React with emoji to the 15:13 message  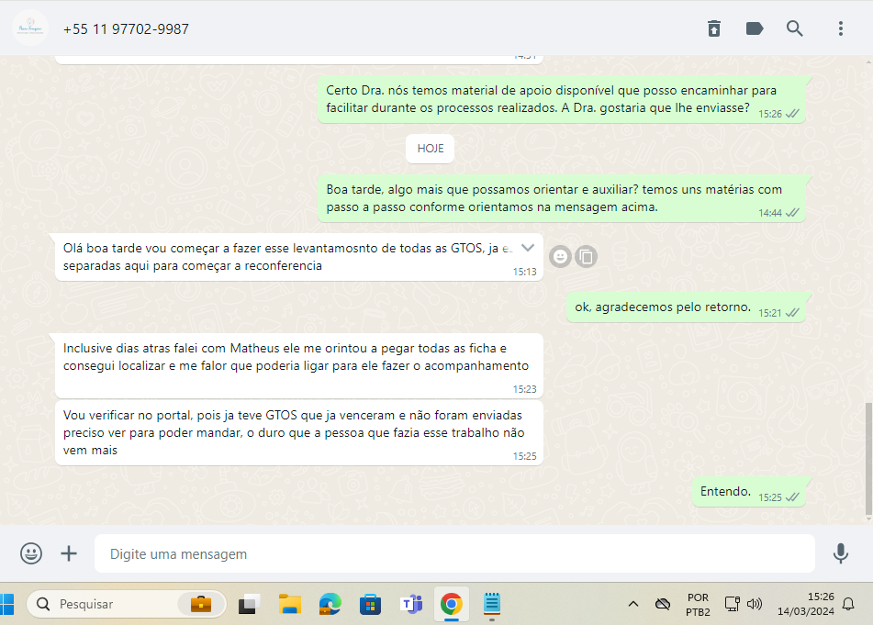click(x=560, y=257)
